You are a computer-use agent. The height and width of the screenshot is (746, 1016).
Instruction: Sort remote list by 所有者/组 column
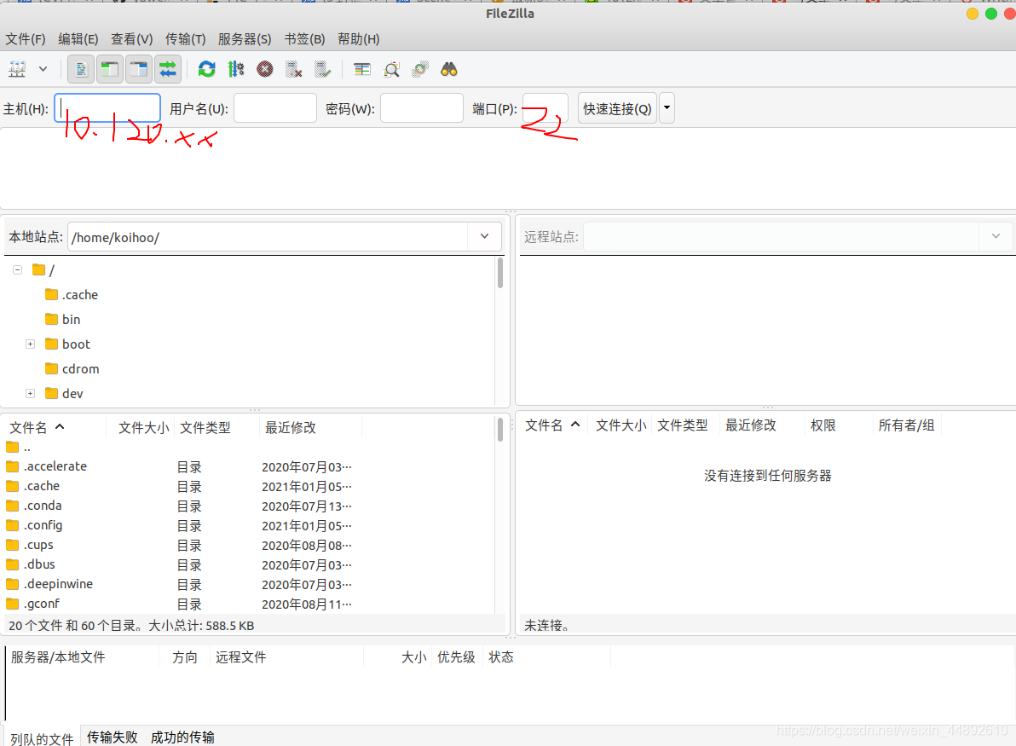907,425
